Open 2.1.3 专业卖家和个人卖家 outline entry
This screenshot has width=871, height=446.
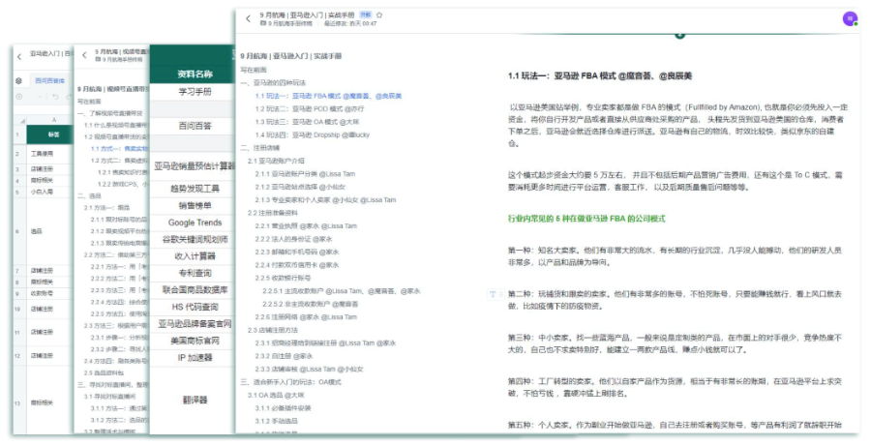pos(325,200)
